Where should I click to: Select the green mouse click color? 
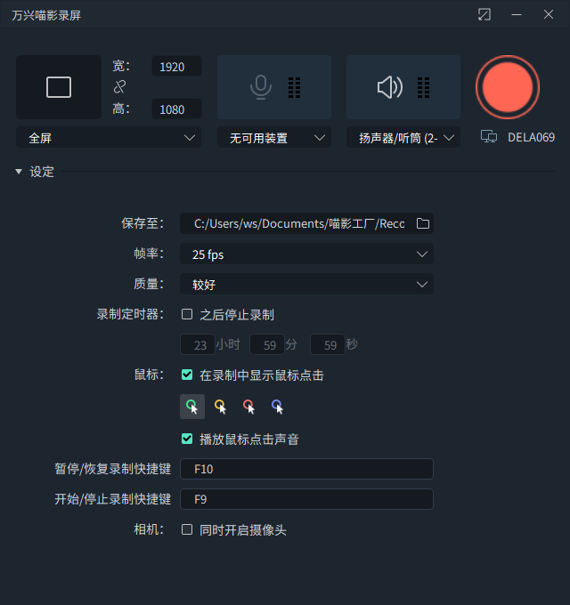pos(192,407)
